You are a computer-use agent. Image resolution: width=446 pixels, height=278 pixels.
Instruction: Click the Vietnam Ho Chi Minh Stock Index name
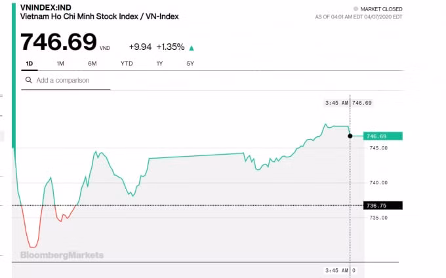point(79,16)
